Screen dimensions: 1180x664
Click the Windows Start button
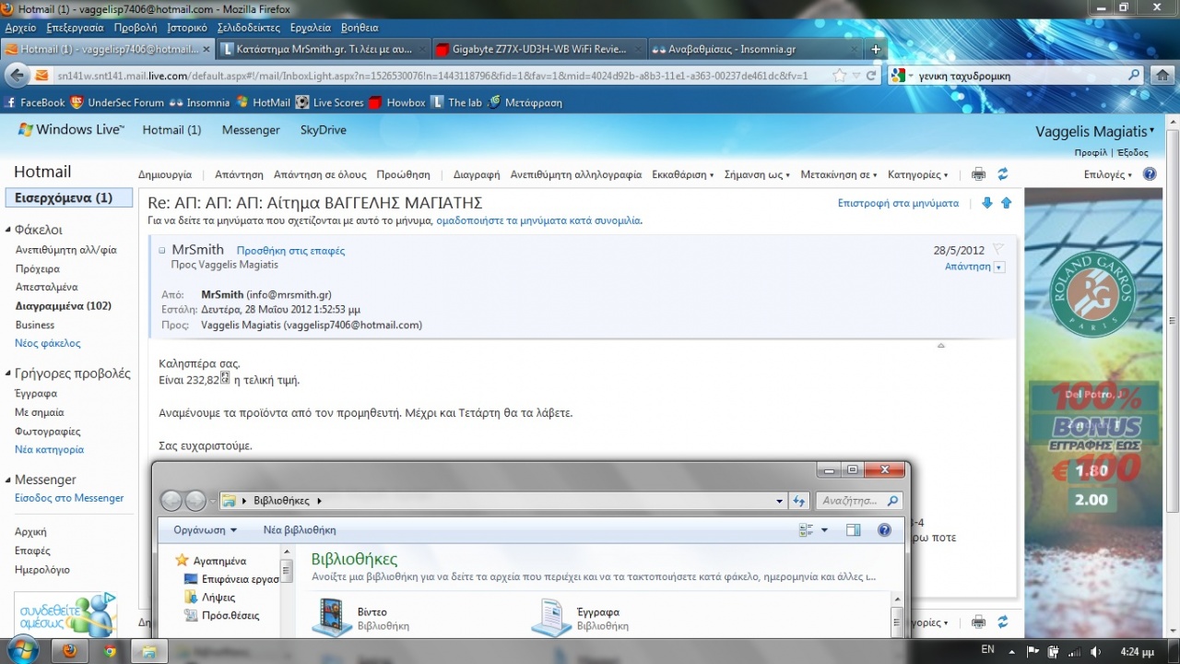coord(20,650)
